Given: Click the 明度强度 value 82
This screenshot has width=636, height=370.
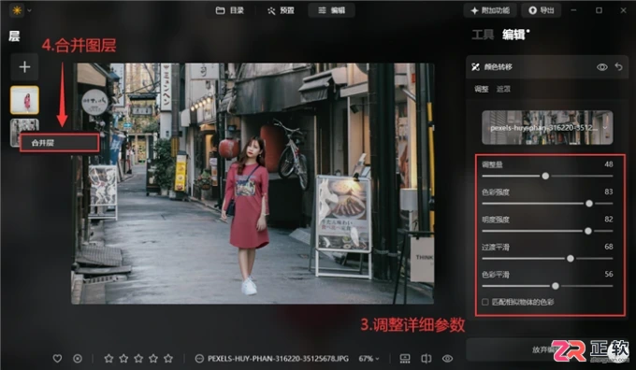Looking at the screenshot, I should click(x=609, y=220).
